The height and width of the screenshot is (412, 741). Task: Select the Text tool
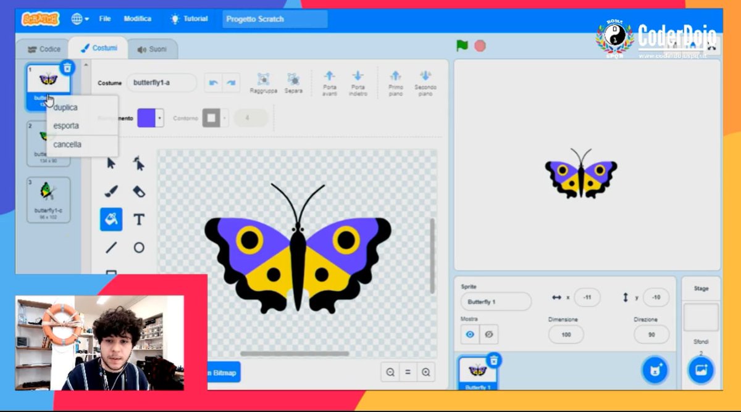click(139, 219)
